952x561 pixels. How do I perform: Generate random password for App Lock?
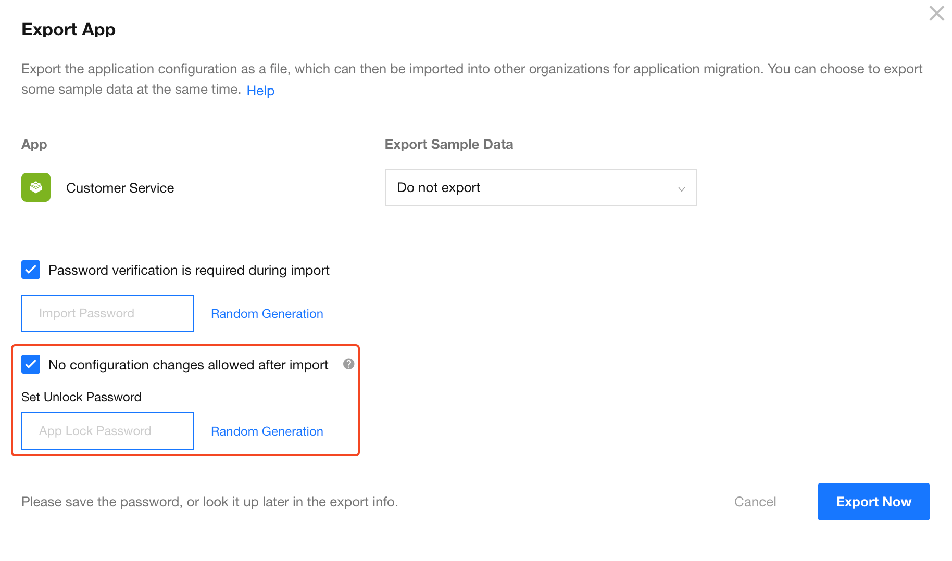pyautogui.click(x=267, y=431)
